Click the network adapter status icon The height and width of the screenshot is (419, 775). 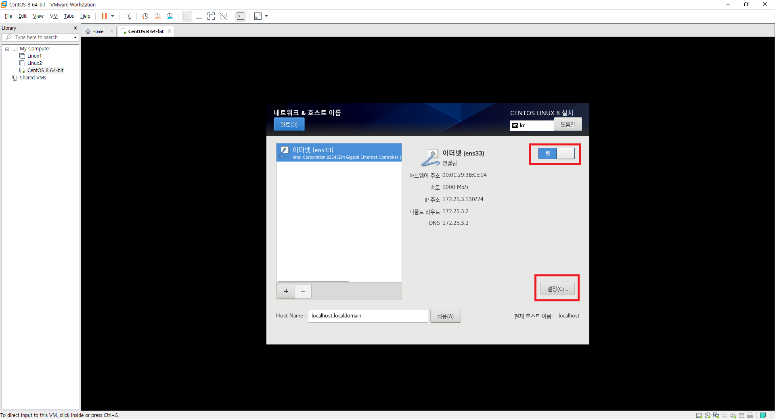(x=716, y=415)
